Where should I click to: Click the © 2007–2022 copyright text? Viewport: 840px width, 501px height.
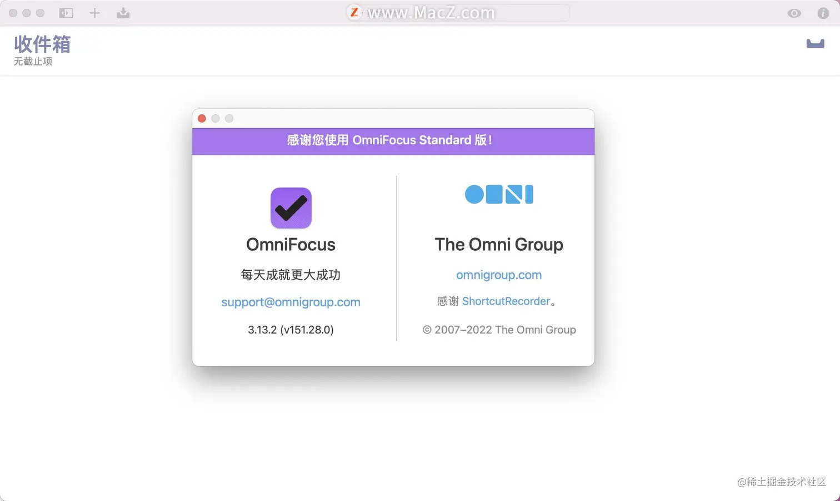499,330
